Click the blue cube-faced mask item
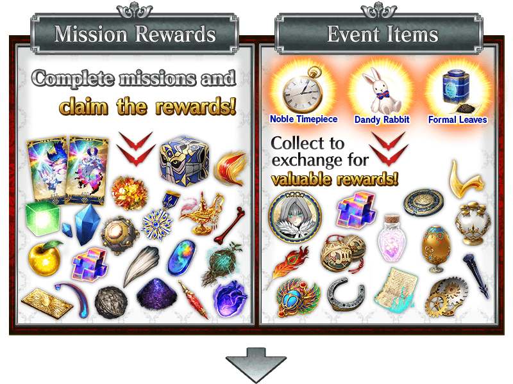The width and height of the screenshot is (513, 384). point(185,161)
